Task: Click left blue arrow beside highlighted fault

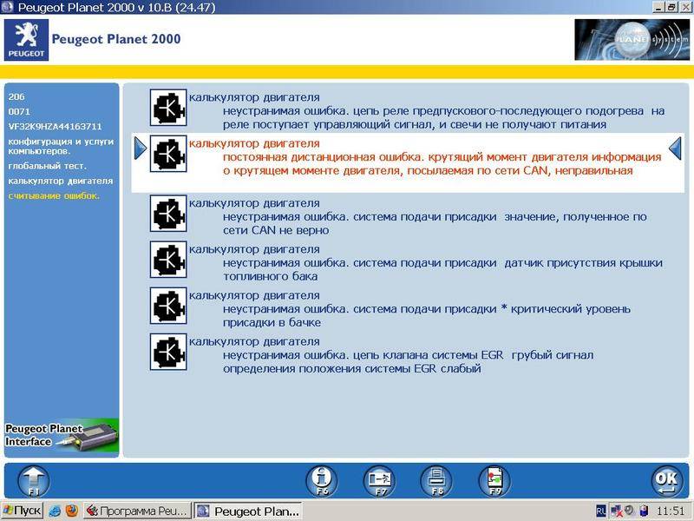Action: [x=141, y=151]
